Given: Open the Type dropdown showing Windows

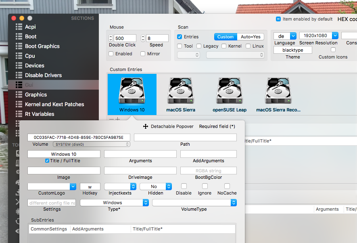Looking at the screenshot, I should pos(114,203).
